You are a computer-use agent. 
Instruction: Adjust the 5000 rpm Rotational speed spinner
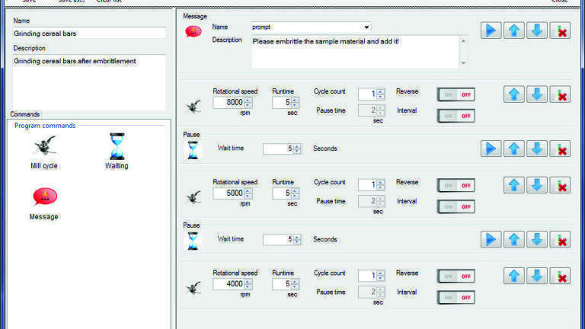click(248, 193)
